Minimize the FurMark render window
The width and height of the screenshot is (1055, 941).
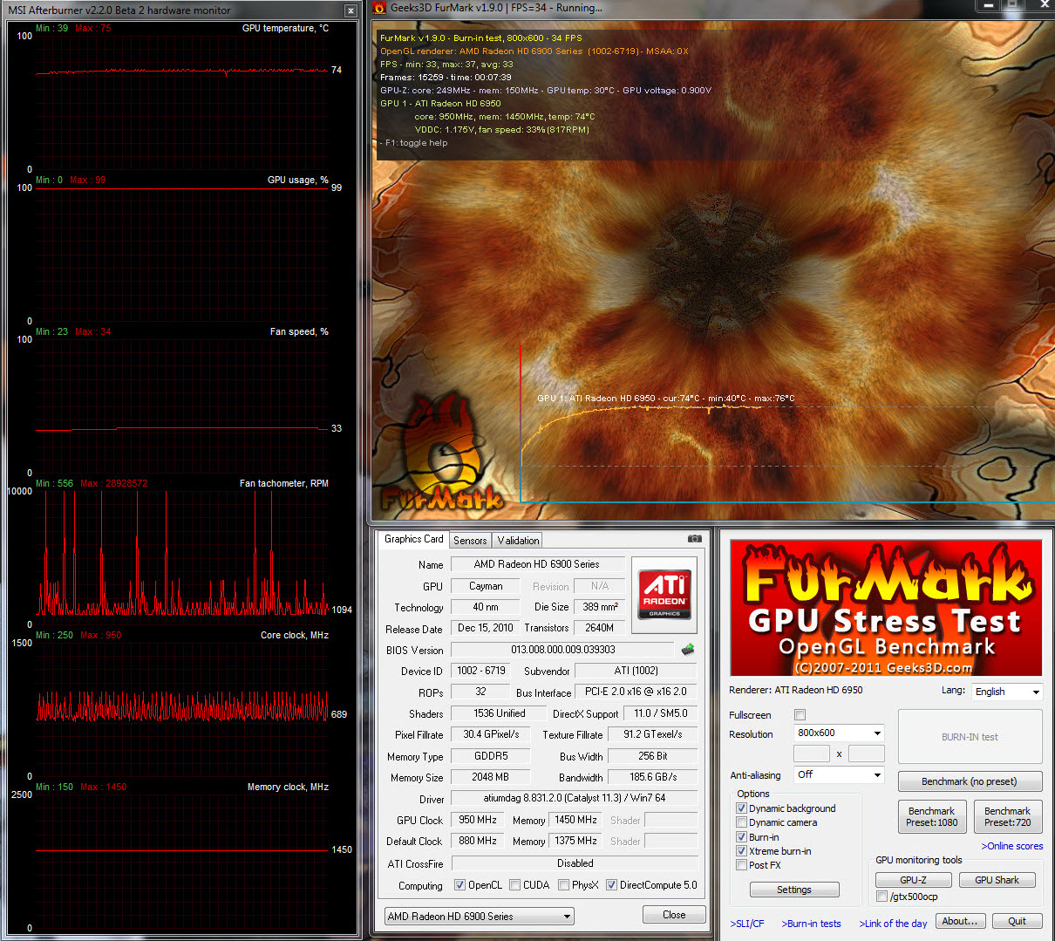click(x=989, y=6)
